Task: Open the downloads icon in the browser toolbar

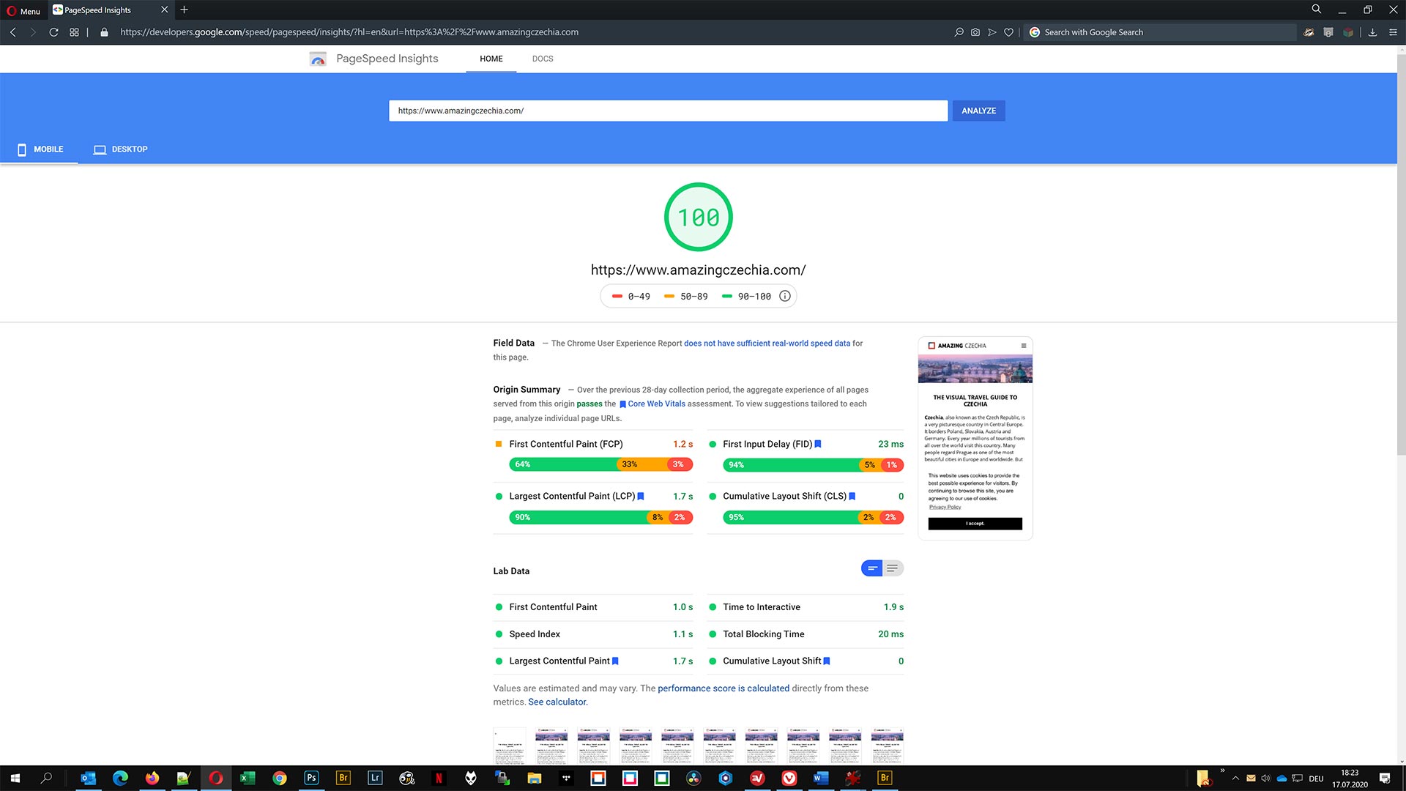Action: click(1372, 32)
